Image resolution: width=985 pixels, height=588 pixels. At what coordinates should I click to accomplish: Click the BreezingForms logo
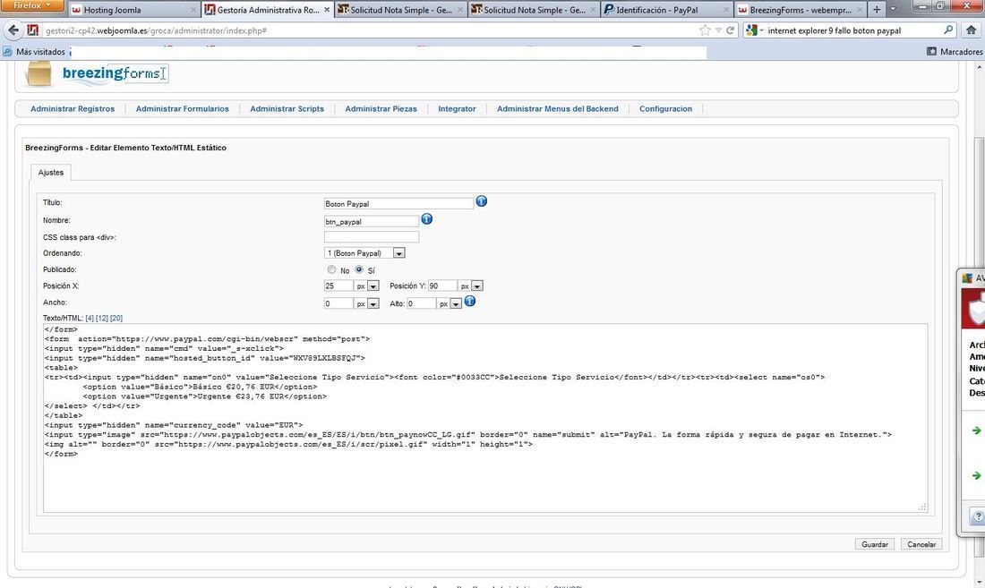coord(97,74)
